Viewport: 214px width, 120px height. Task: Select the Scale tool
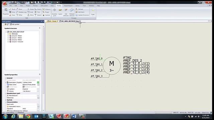(x=30, y=12)
